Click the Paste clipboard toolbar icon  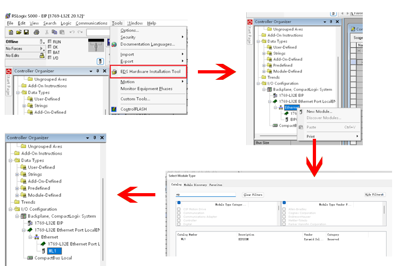(x=62, y=32)
